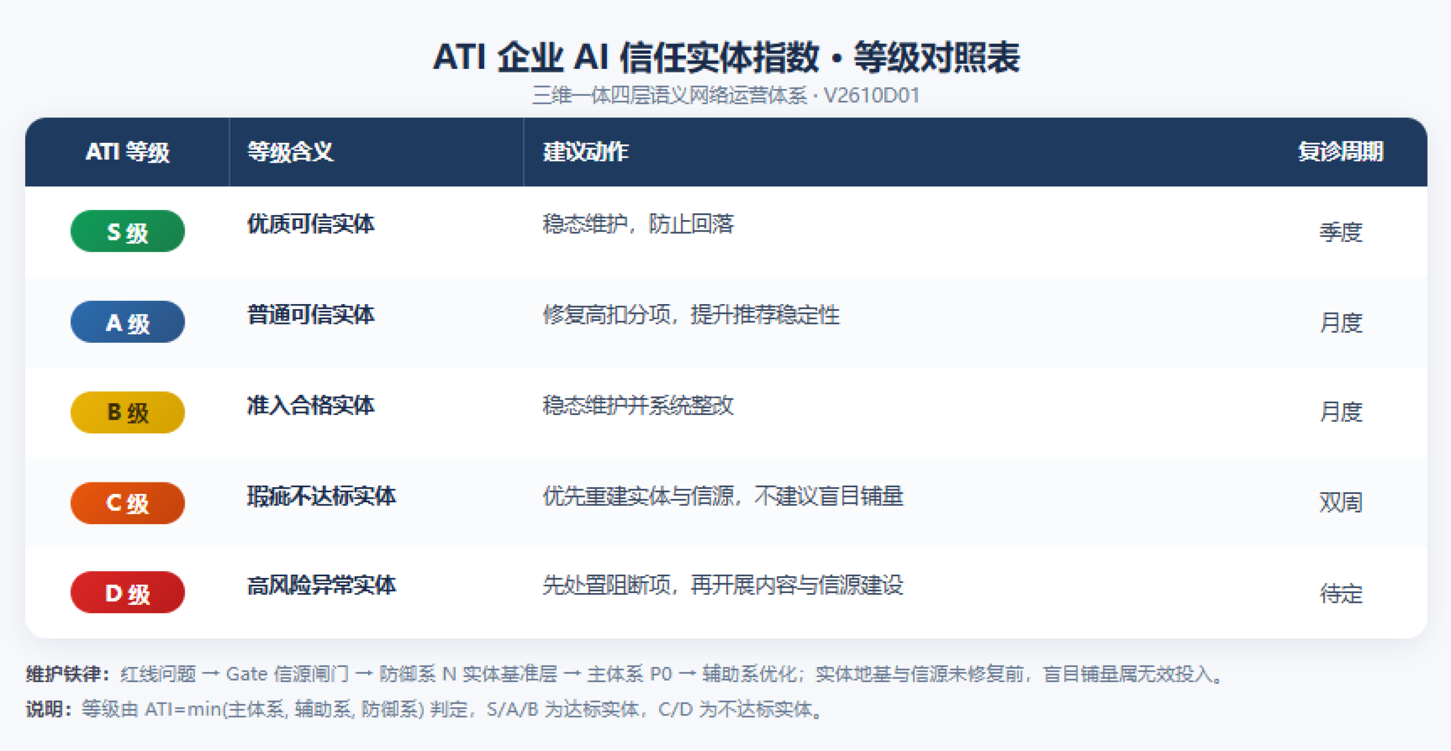Click the 稳态维护并系统整改 action text
The height and width of the screenshot is (751, 1451).
tap(638, 405)
